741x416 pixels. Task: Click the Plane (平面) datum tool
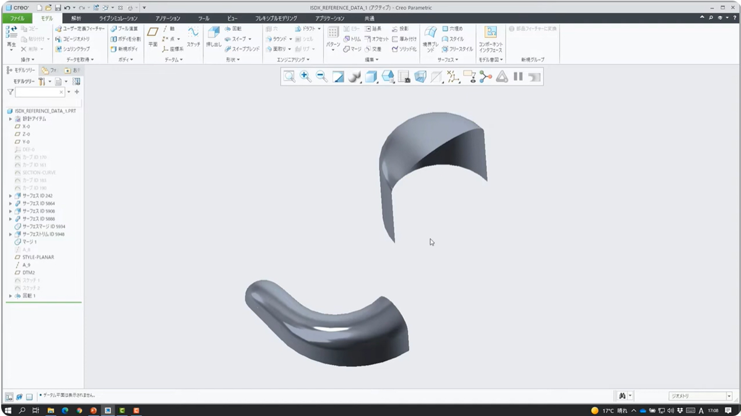(x=153, y=37)
